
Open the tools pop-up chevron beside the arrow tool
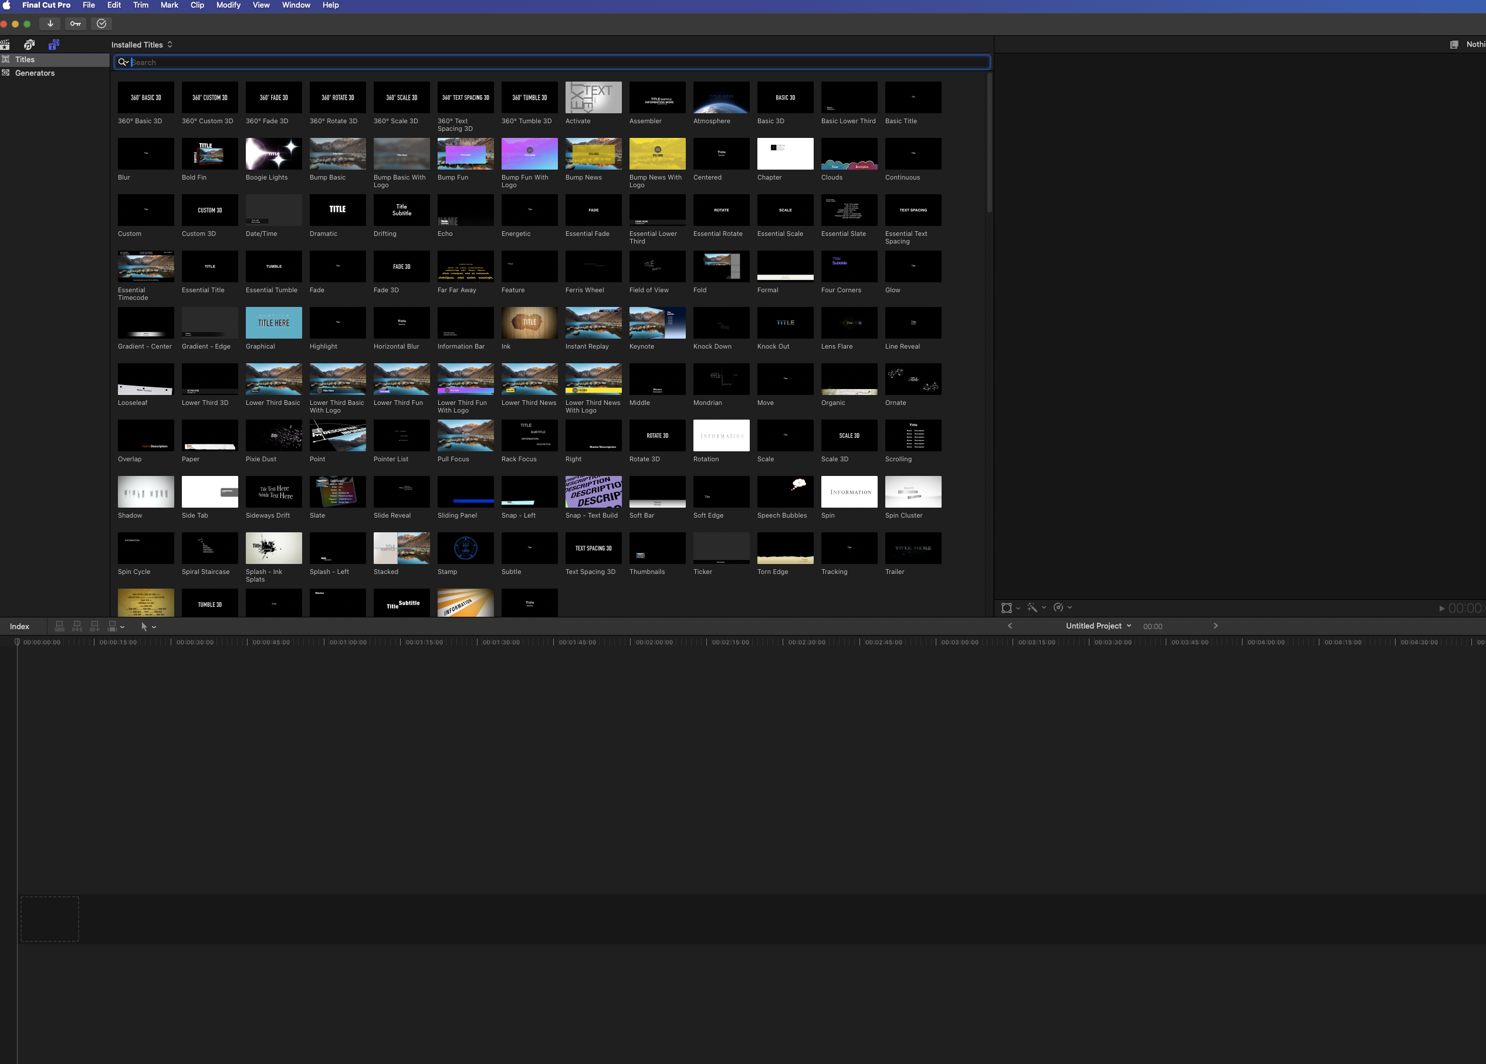(154, 627)
